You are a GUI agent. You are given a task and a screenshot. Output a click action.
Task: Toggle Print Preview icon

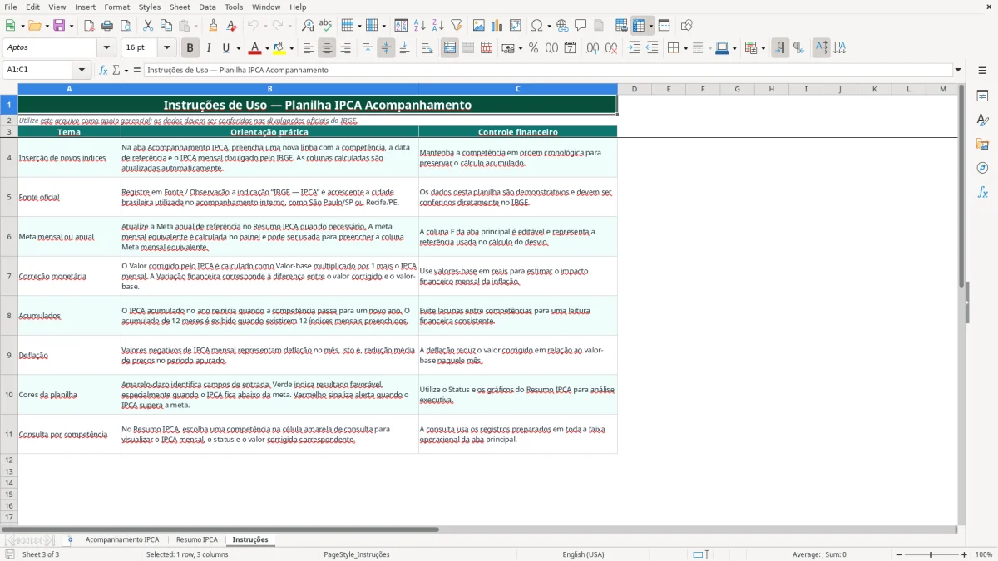point(125,26)
